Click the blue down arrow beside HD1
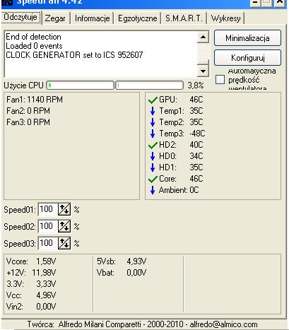 tap(153, 167)
